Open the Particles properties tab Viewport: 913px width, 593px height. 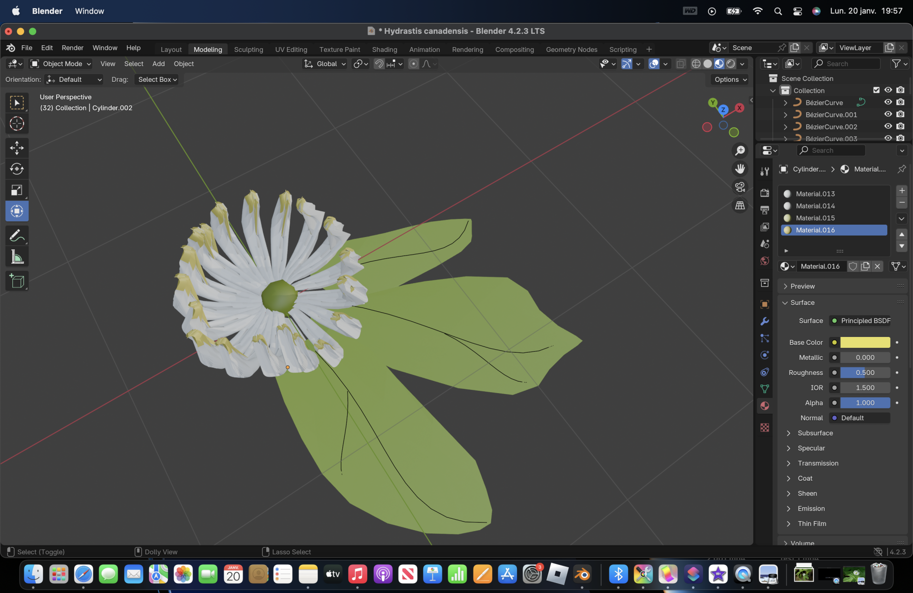(x=765, y=338)
